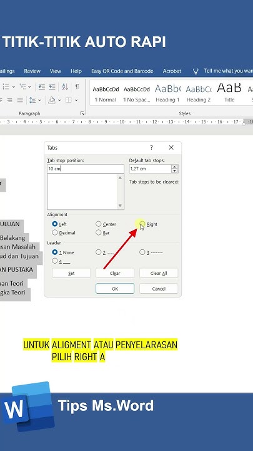Click the Borders icon

pyautogui.click(x=69, y=100)
